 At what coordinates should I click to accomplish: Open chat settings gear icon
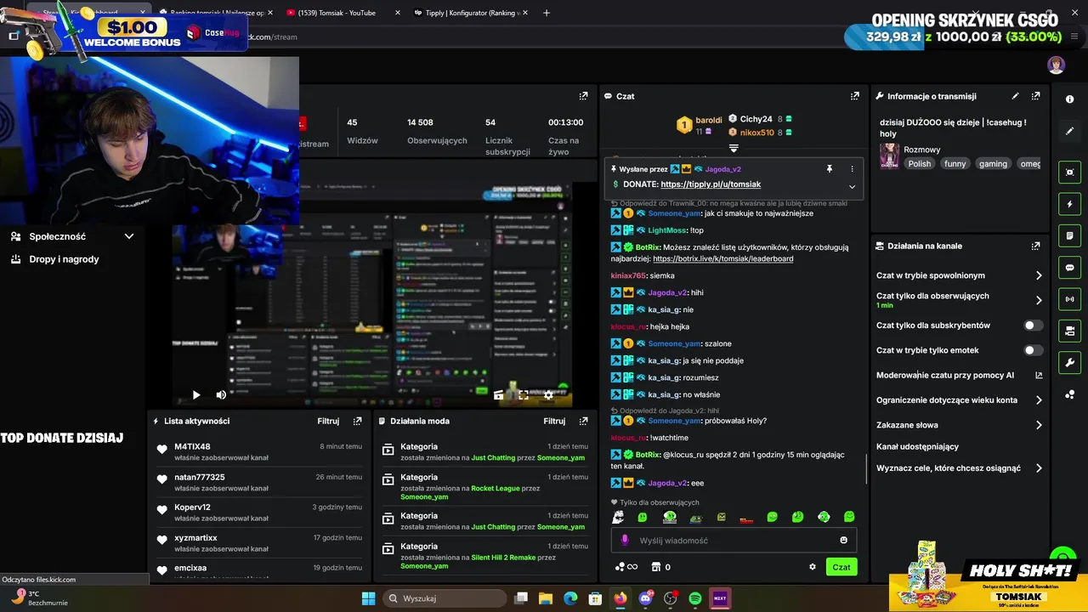pyautogui.click(x=812, y=567)
